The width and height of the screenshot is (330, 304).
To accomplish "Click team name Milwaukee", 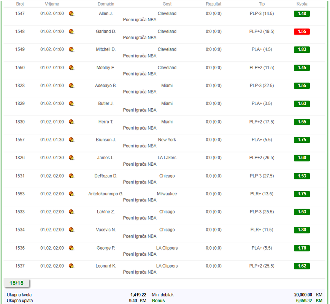I will 167,194.
